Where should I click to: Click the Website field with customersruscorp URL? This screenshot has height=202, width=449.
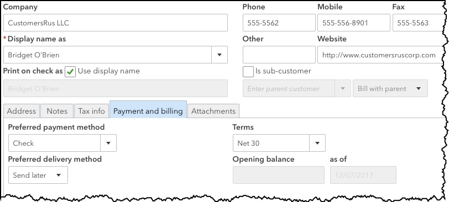(380, 55)
